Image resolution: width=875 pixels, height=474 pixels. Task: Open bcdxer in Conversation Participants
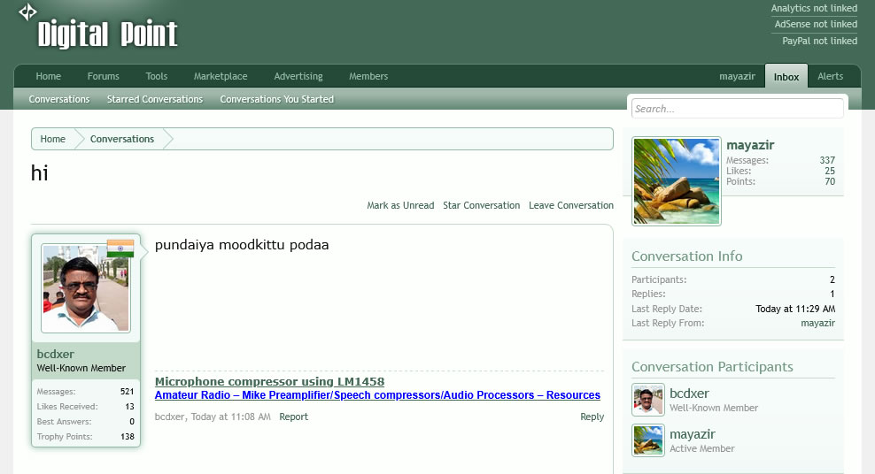689,394
